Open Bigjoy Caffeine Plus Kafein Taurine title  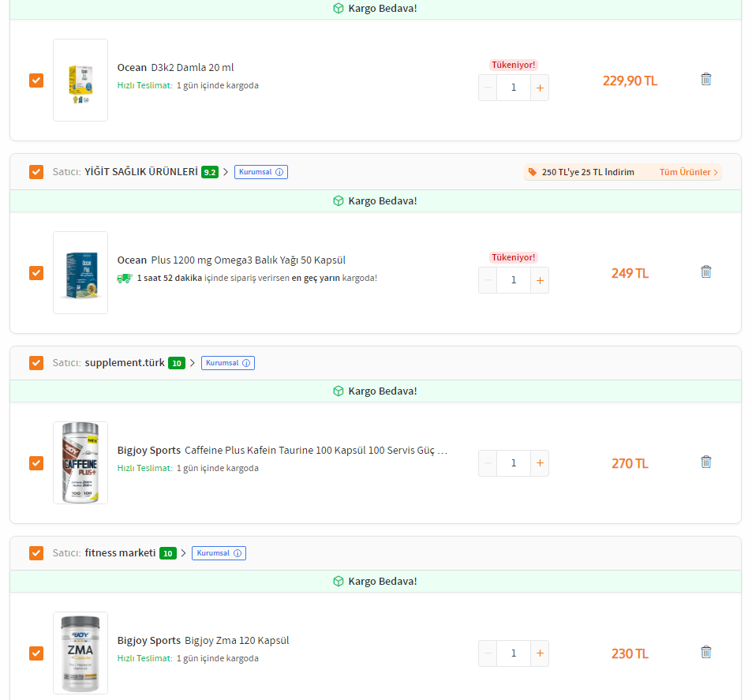pyautogui.click(x=282, y=451)
